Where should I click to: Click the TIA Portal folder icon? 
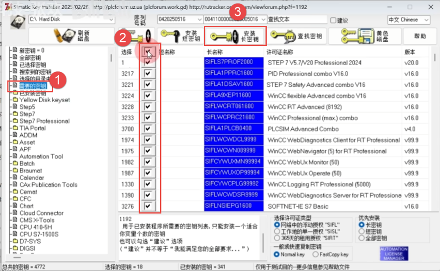[x=15, y=128]
